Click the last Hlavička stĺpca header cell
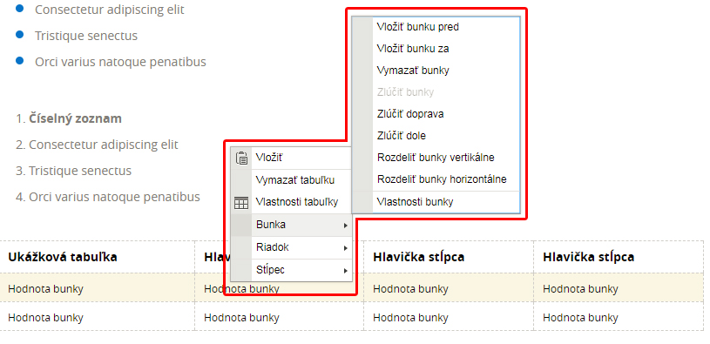Image resolution: width=710 pixels, height=344 pixels. [619, 257]
